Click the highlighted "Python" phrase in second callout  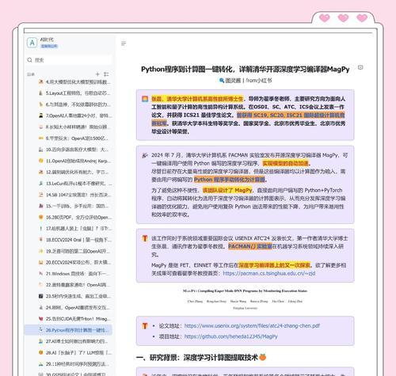point(230,180)
